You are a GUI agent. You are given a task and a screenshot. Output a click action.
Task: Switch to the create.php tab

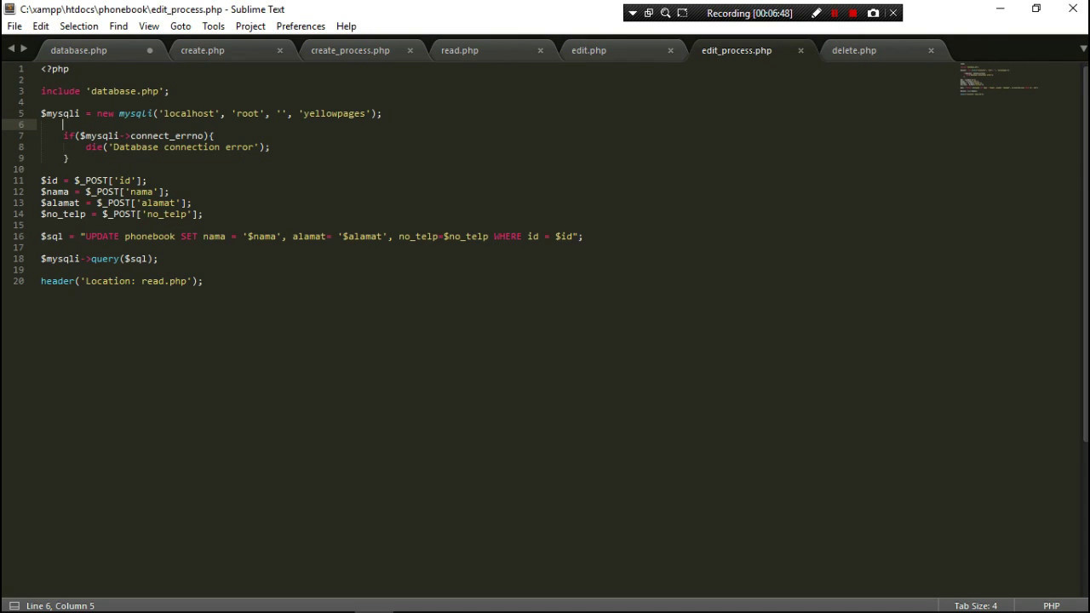pos(203,50)
